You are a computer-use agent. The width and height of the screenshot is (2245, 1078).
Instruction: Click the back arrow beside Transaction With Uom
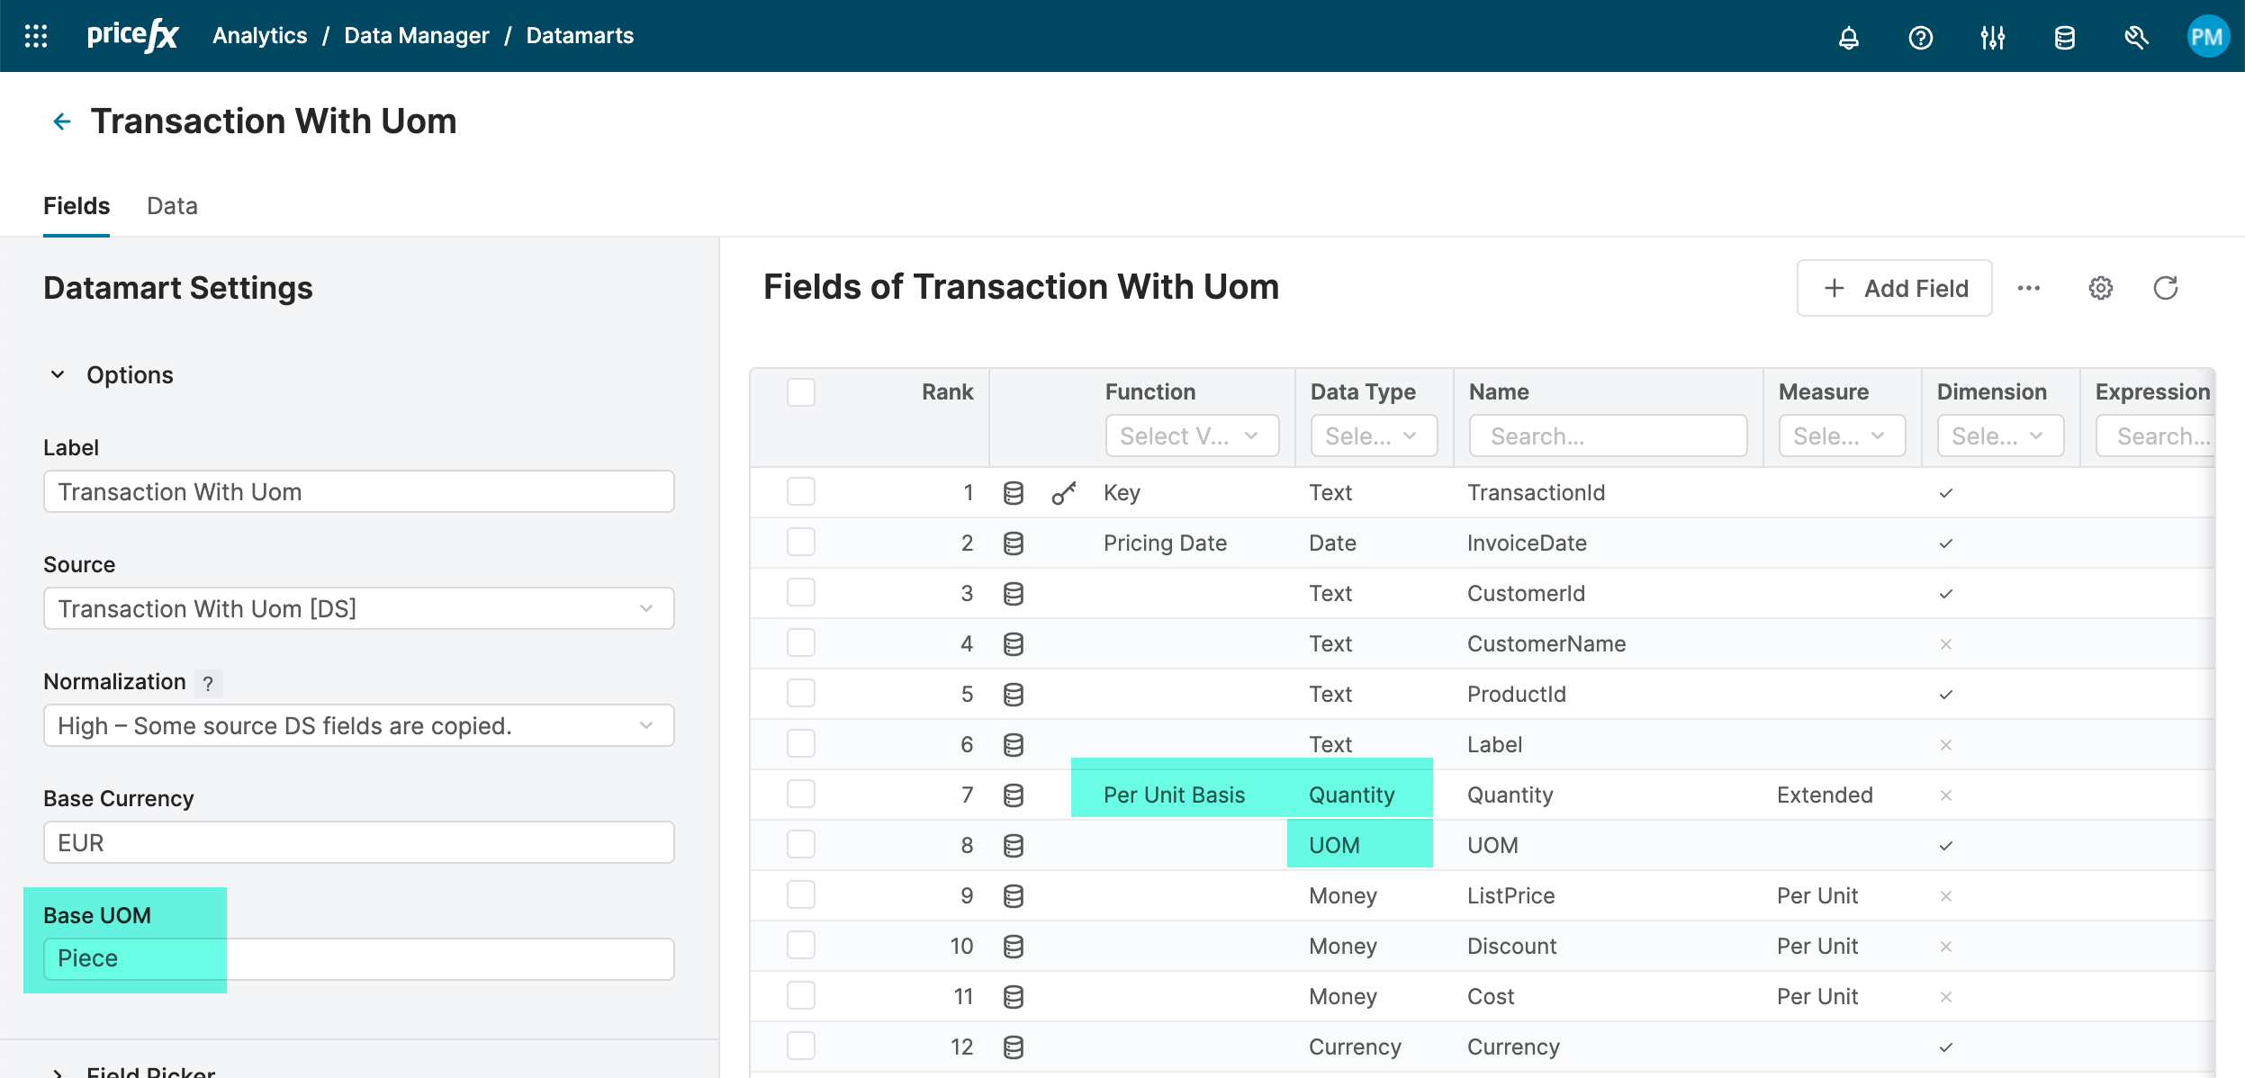[x=61, y=121]
